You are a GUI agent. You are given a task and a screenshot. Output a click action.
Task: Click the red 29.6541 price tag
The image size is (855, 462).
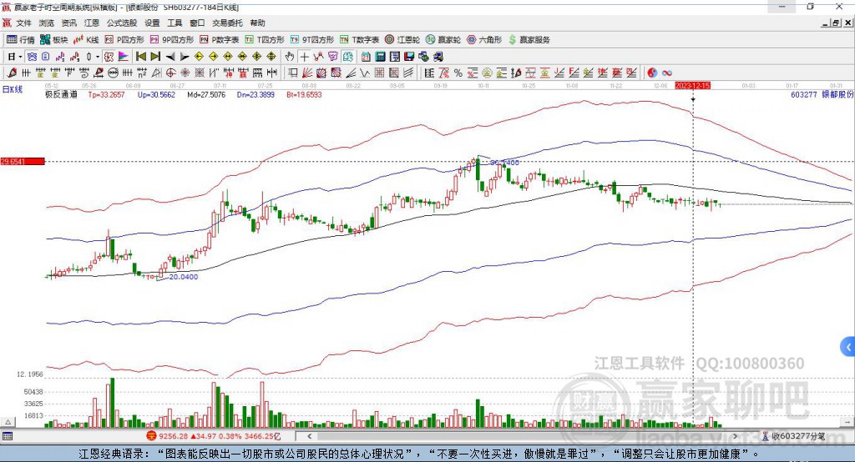click(23, 161)
